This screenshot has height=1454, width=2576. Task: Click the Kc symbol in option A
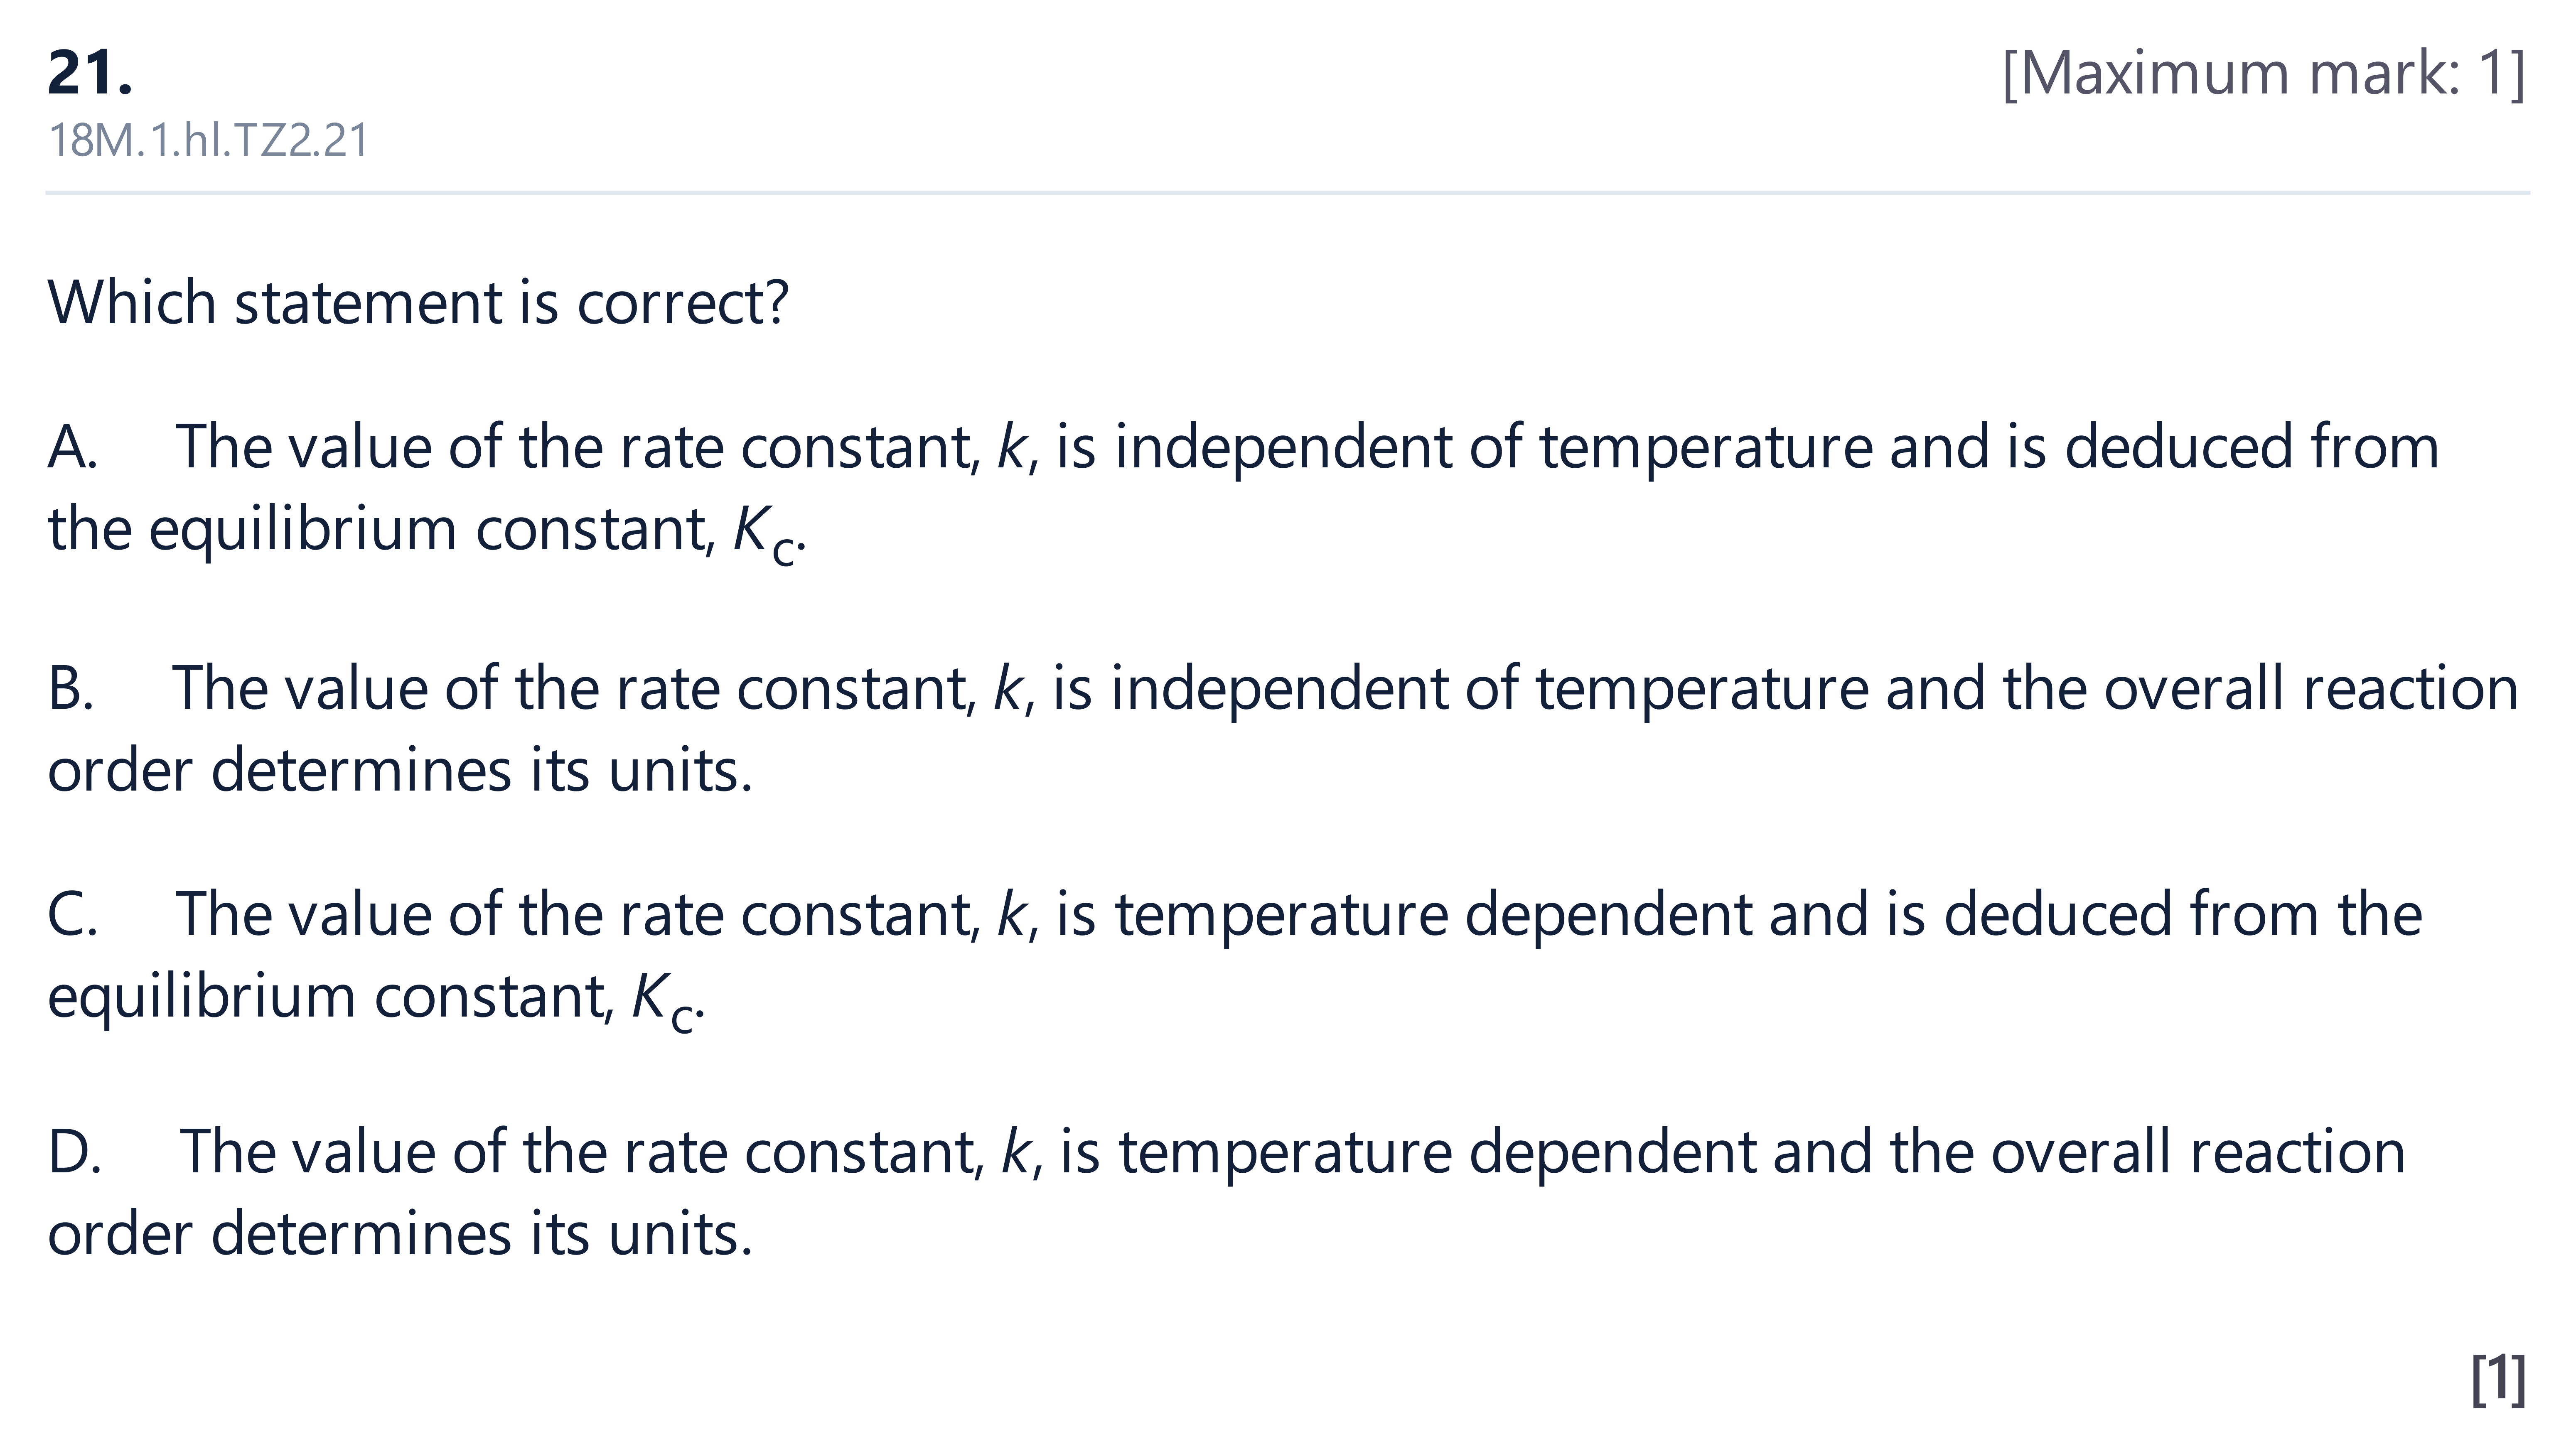coord(765,535)
